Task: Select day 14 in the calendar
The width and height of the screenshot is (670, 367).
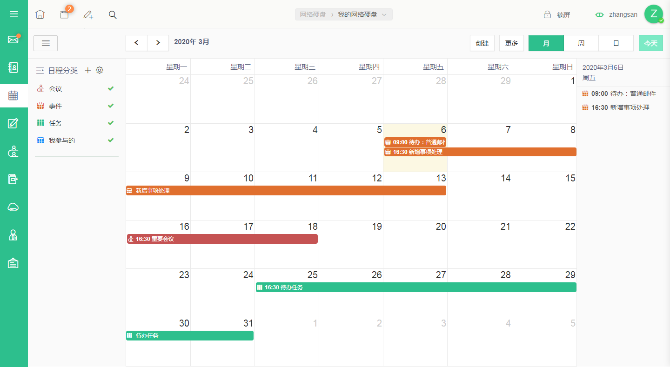Action: pyautogui.click(x=506, y=178)
